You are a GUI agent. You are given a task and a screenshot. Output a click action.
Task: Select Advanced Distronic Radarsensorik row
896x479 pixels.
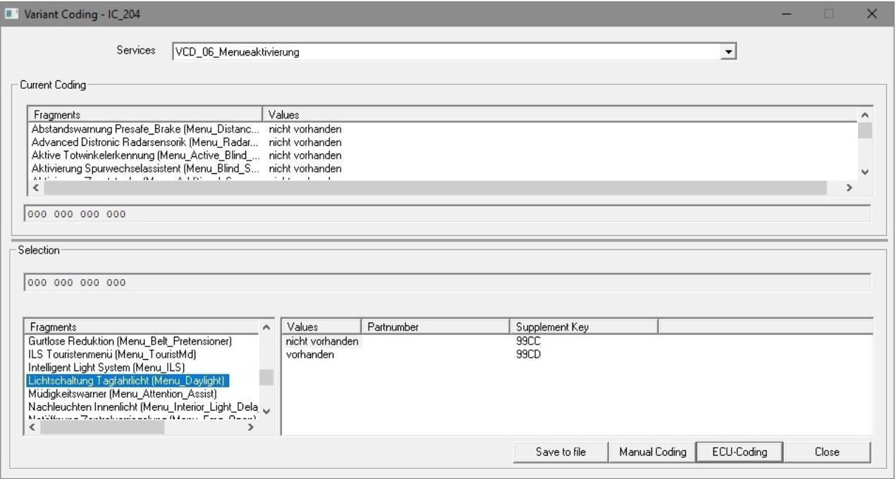point(442,142)
